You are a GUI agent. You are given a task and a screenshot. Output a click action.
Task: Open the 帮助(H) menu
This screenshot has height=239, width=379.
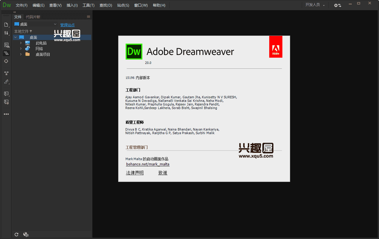coord(159,5)
